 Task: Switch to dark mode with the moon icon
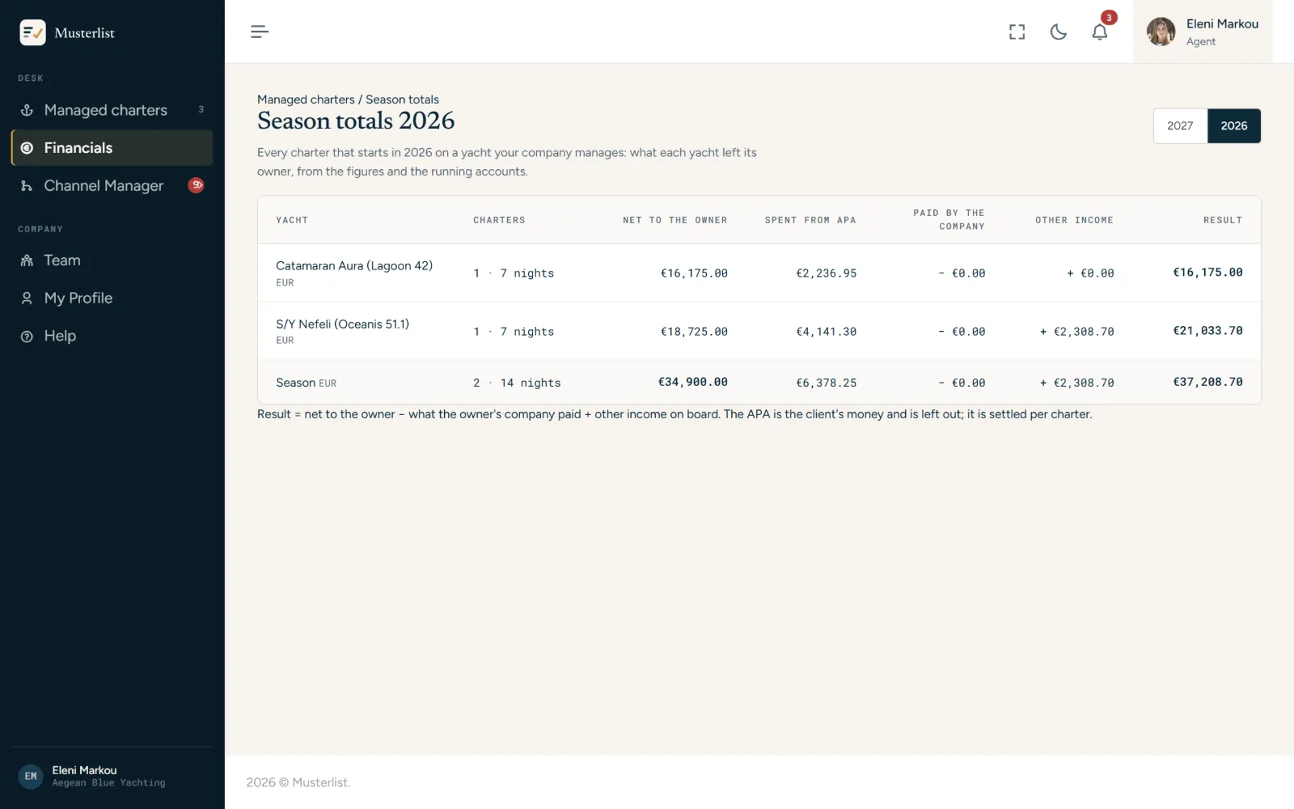click(1058, 32)
